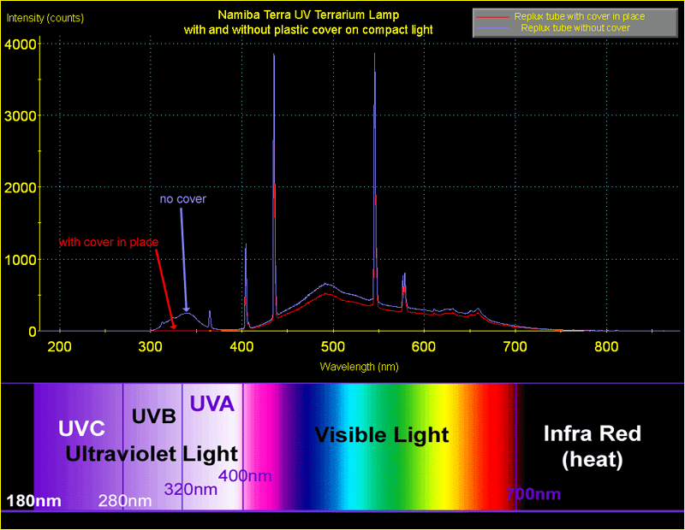This screenshot has height=530, width=685.
Task: Click the 'Wavelength (nm)' axis label
Action: [x=359, y=367]
